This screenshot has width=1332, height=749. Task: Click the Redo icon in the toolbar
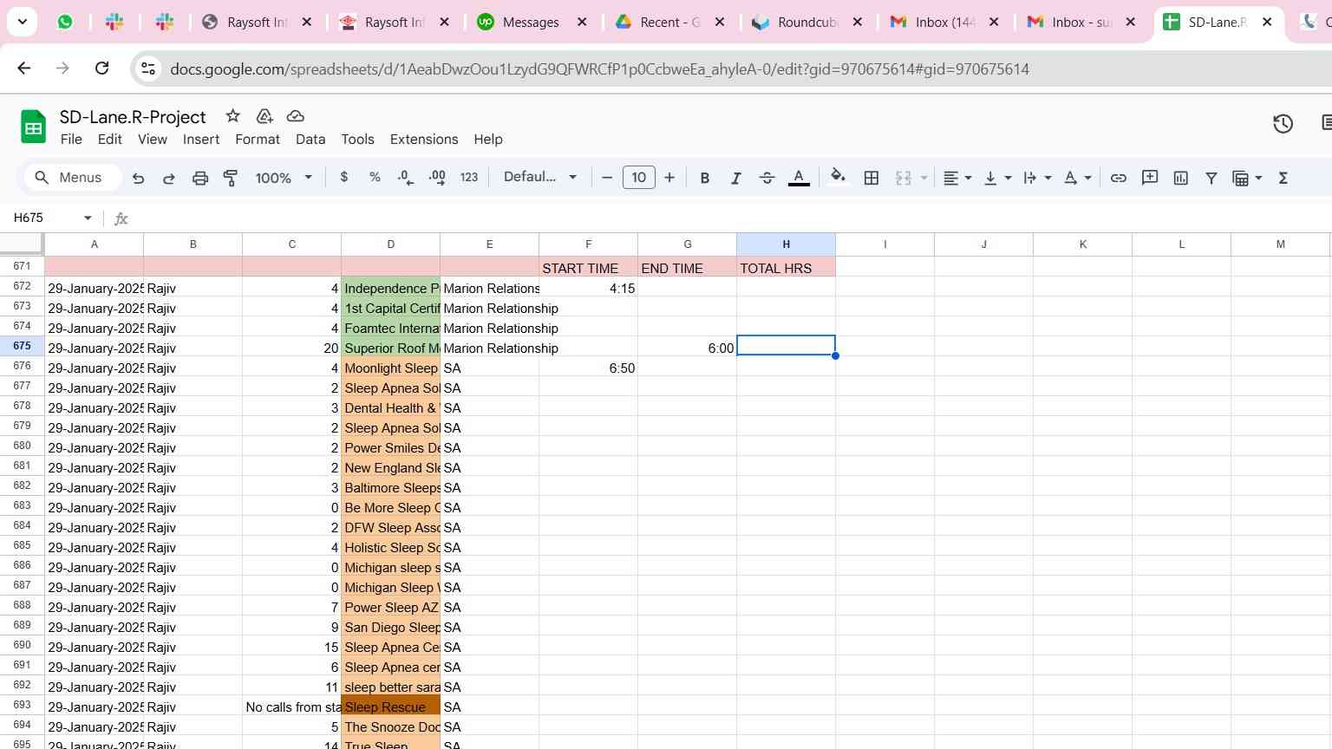(169, 178)
